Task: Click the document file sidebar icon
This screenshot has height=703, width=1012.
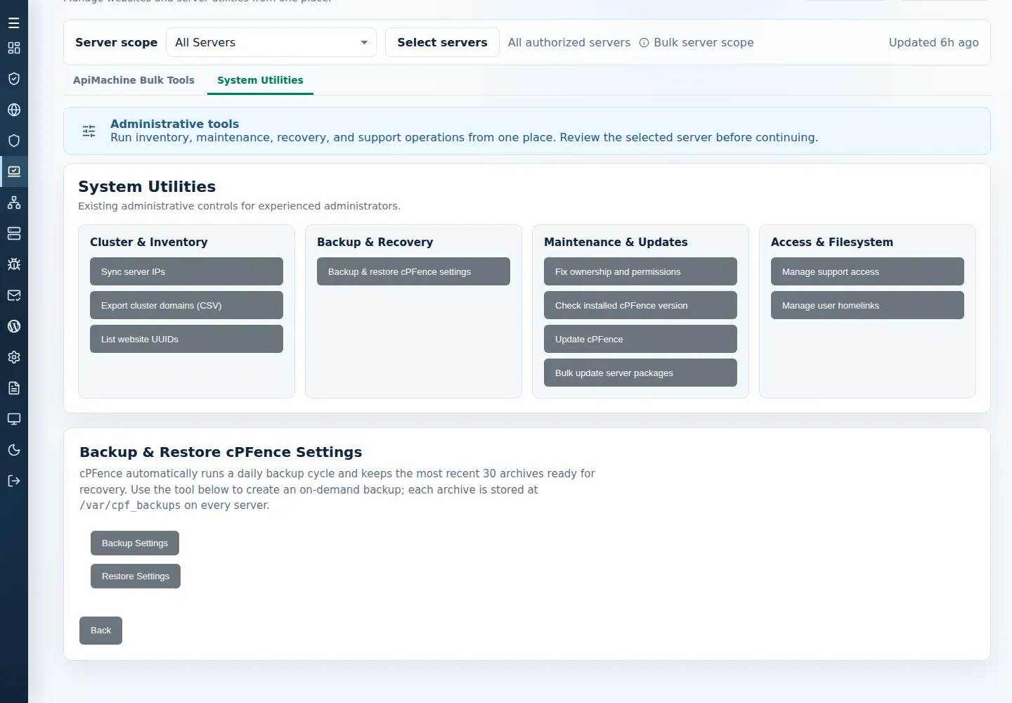Action: tap(14, 388)
